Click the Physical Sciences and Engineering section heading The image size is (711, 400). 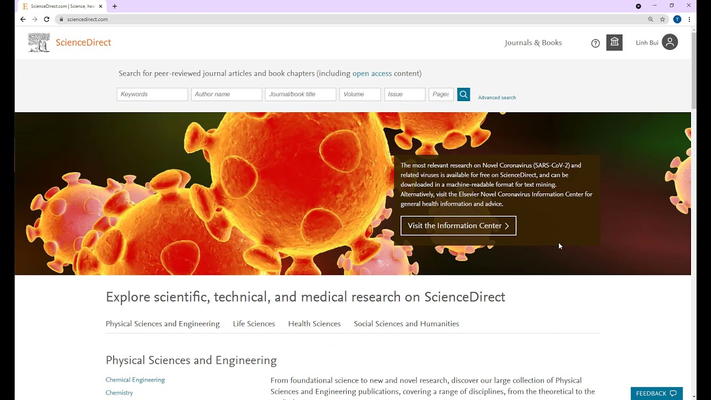click(191, 361)
